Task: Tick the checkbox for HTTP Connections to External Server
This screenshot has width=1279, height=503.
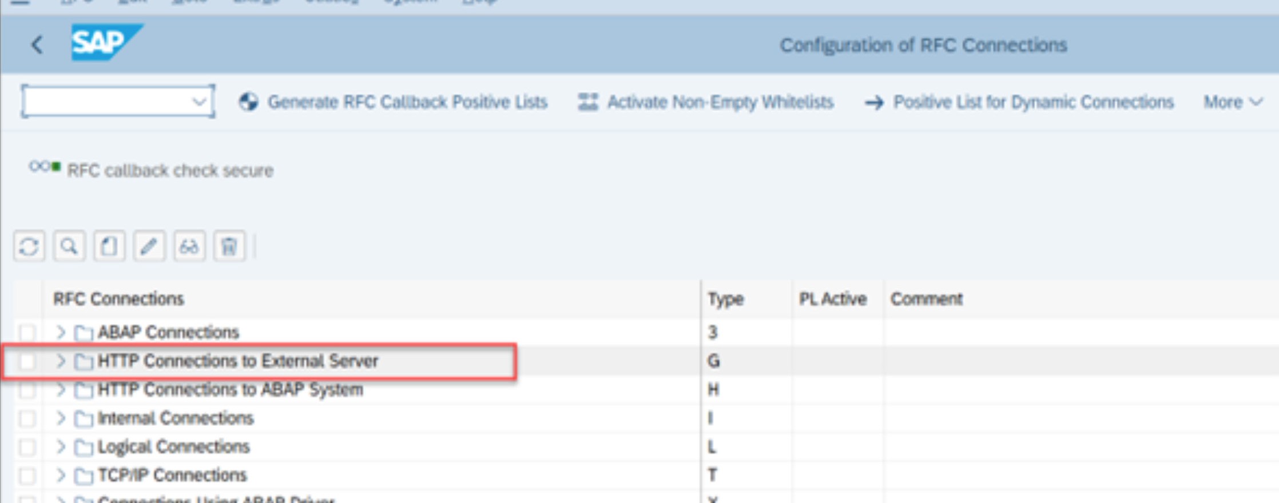Action: [x=27, y=361]
